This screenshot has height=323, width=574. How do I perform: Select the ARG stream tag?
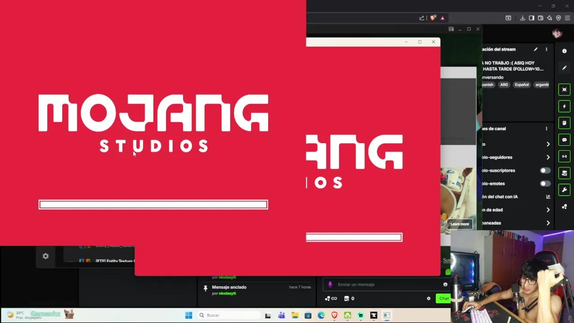coord(504,84)
